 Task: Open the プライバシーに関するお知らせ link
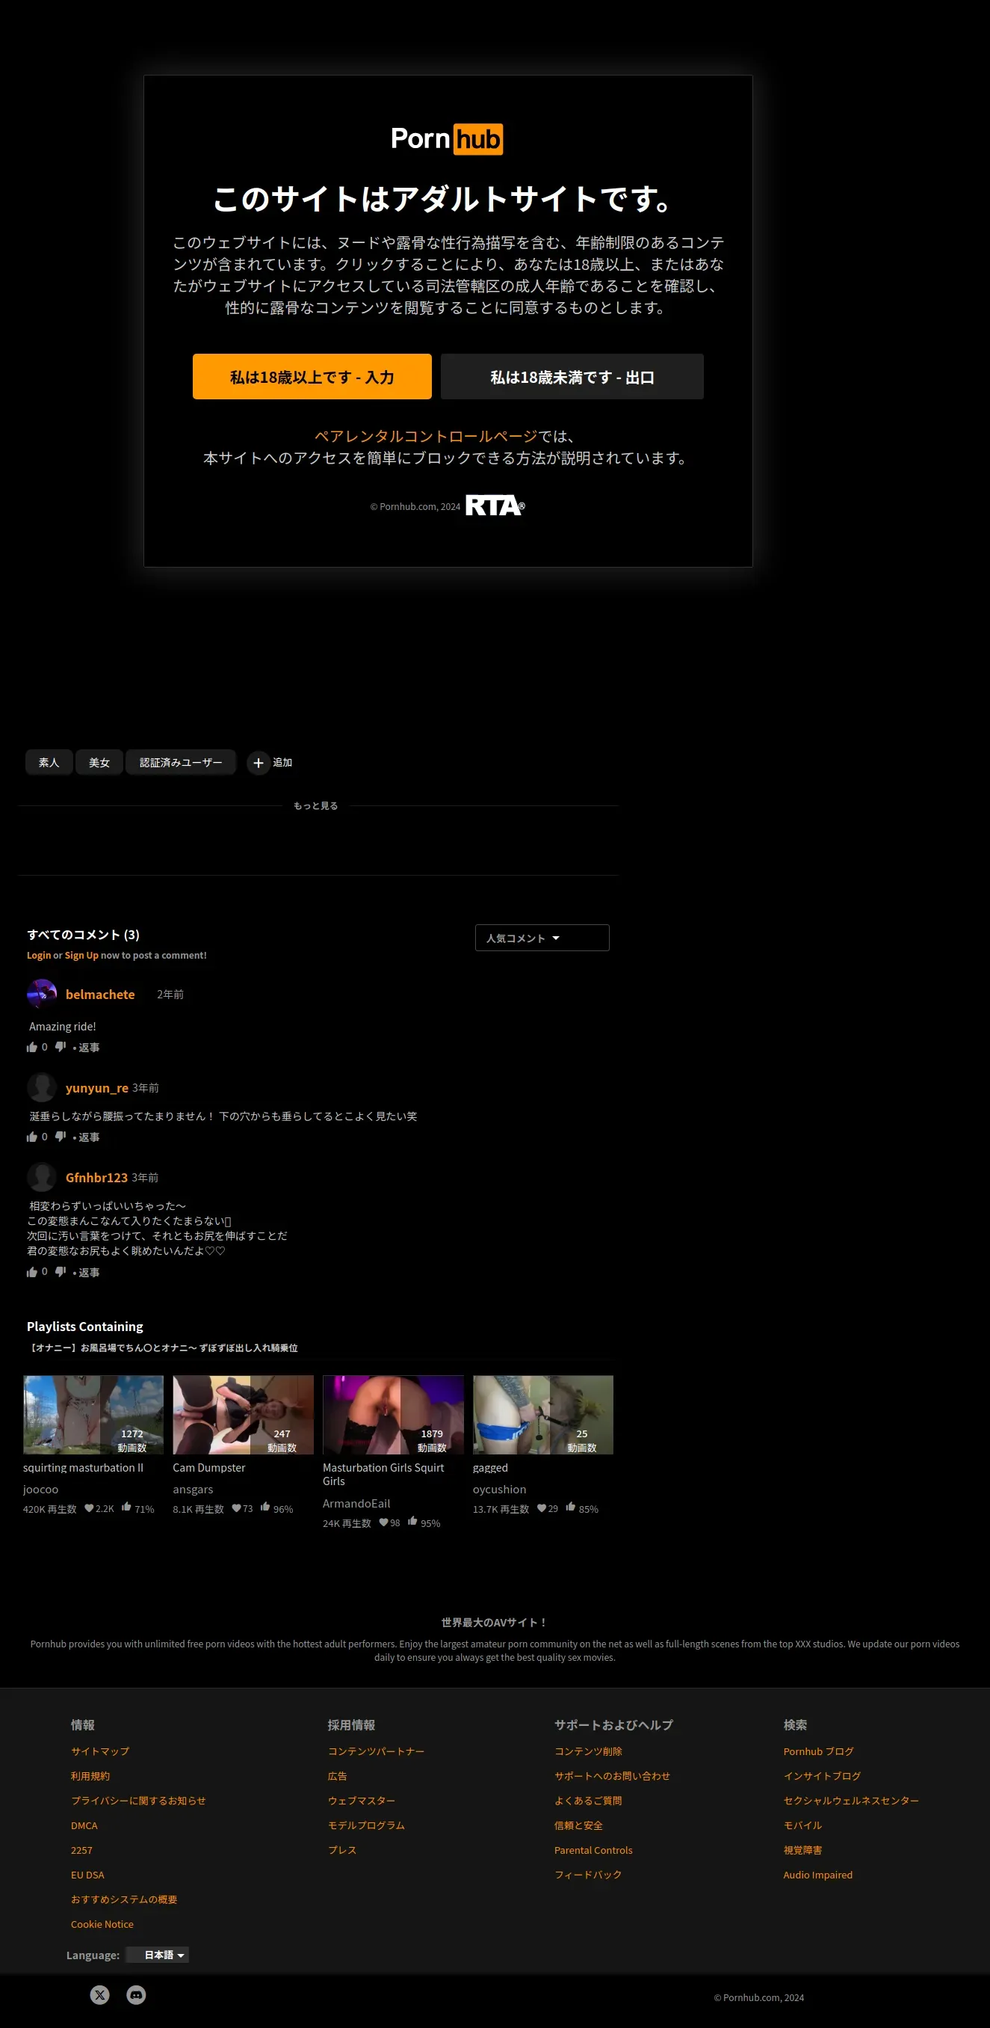click(138, 1801)
